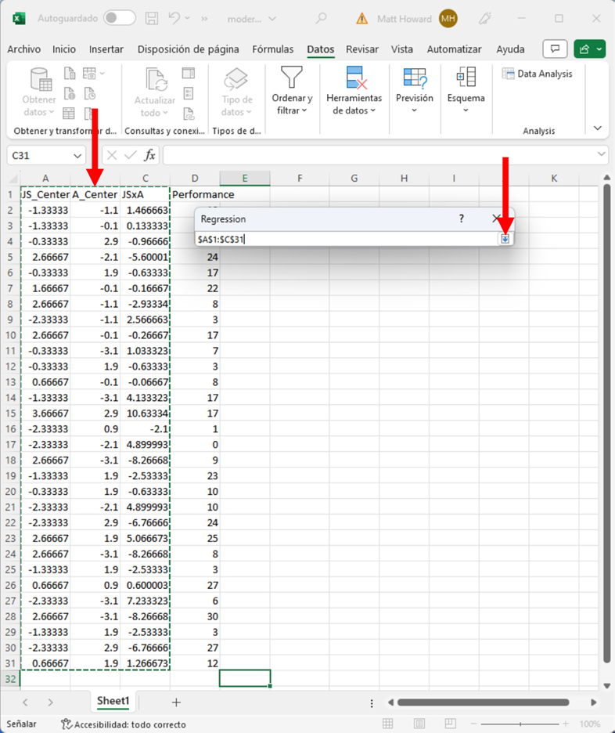Add a new sheet with plus button
This screenshot has height=733, width=615.
[176, 702]
